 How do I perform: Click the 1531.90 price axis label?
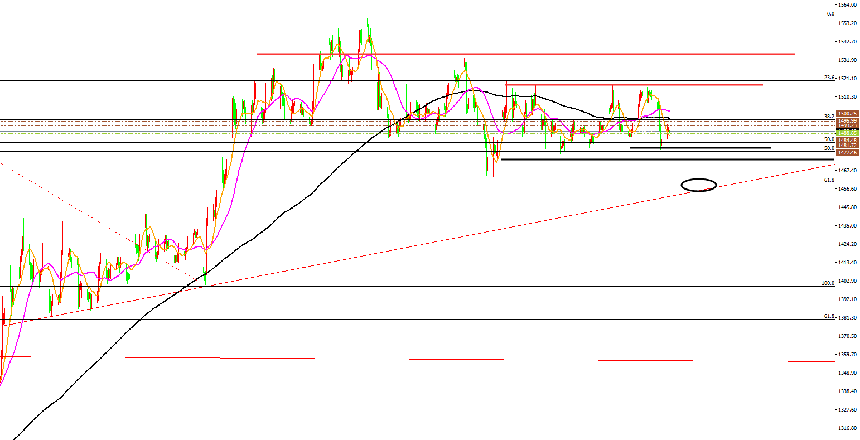click(847, 60)
